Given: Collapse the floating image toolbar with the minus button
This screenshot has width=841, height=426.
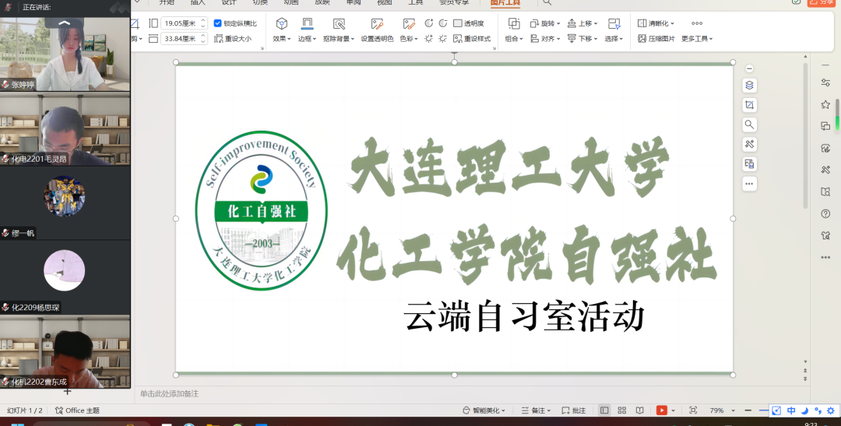Looking at the screenshot, I should (x=749, y=68).
